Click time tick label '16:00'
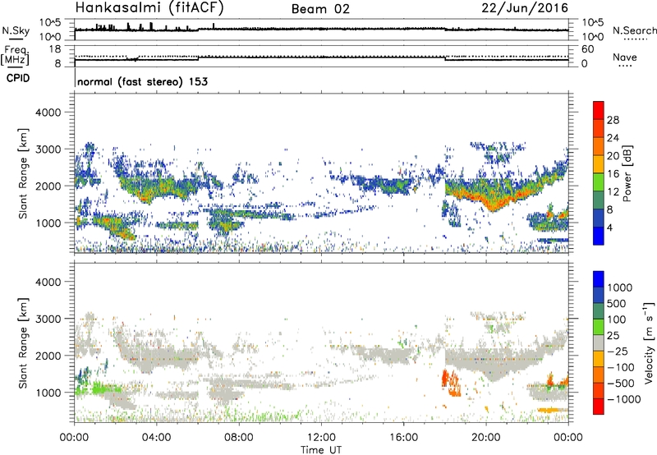This screenshot has width=657, height=455. [x=403, y=438]
